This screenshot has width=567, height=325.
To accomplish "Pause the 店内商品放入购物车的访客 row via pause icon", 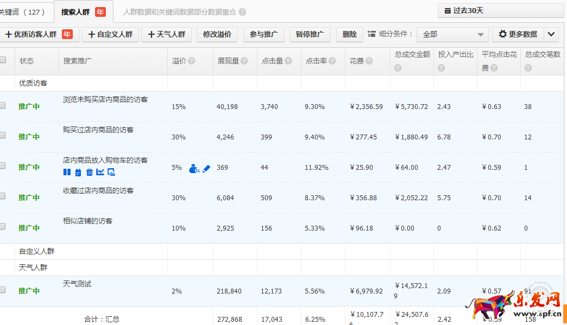I will click(x=67, y=172).
